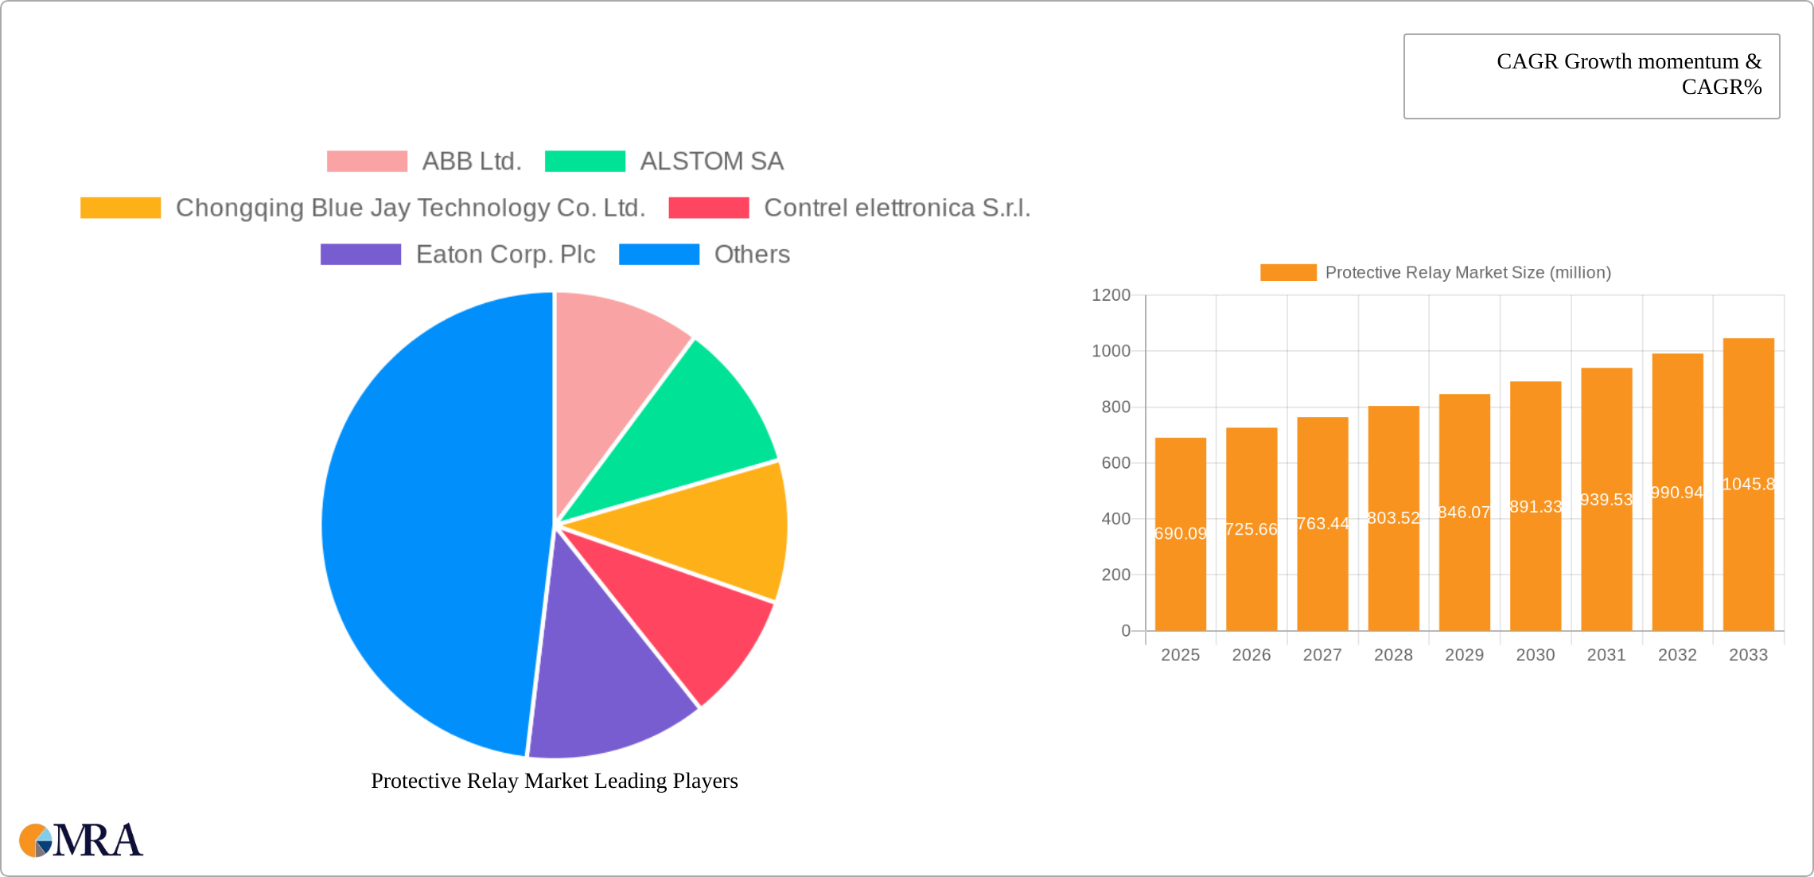Click Chongqing Blue Jay legend swatch
Viewport: 1814px width, 877px height.
click(120, 208)
